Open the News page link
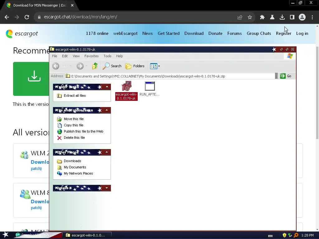The height and width of the screenshot is (239, 319). pyautogui.click(x=147, y=33)
